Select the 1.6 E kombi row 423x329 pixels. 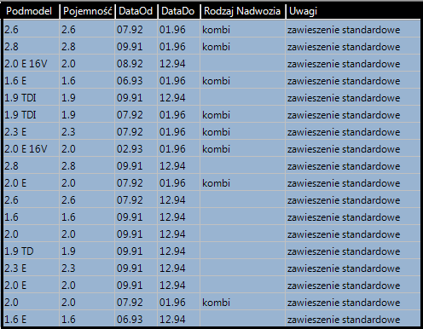pos(211,80)
